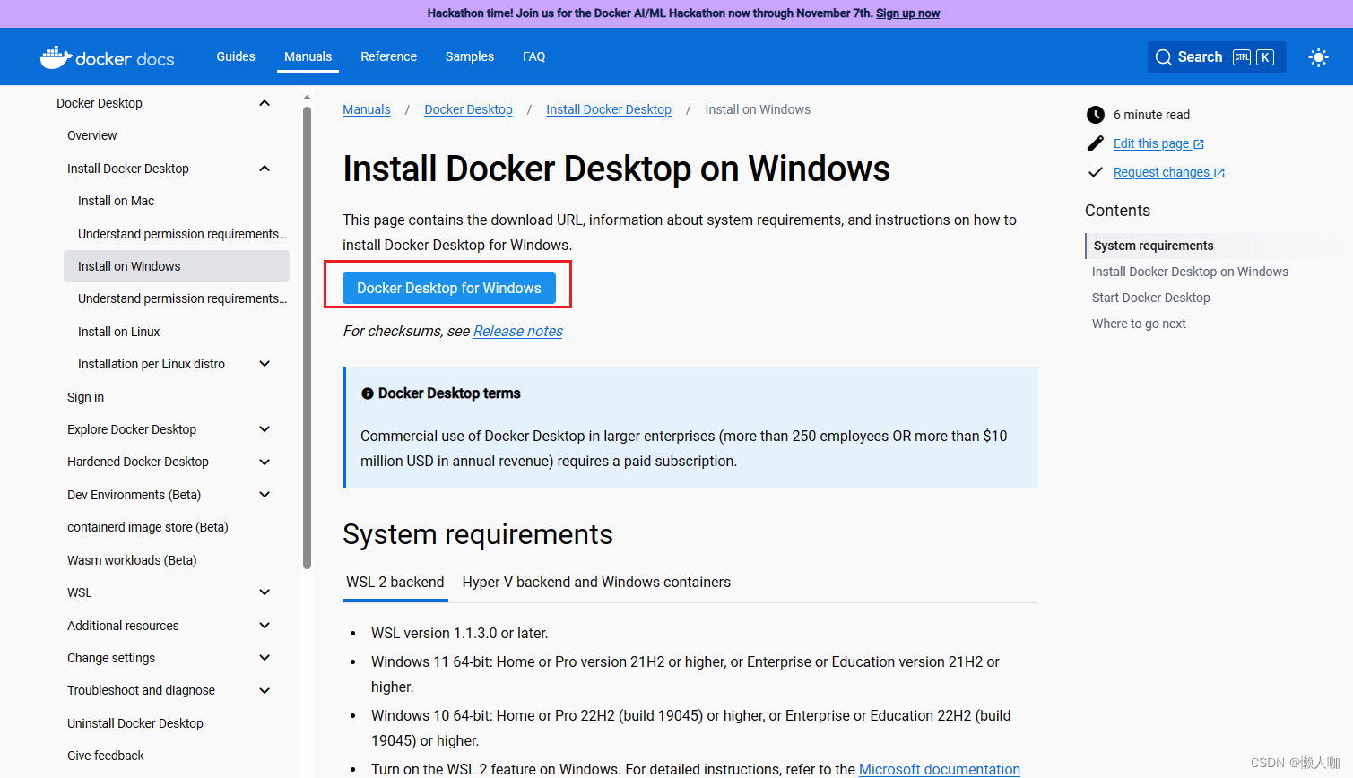This screenshot has width=1353, height=778.
Task: Toggle the light/dark theme sun icon
Action: point(1318,57)
